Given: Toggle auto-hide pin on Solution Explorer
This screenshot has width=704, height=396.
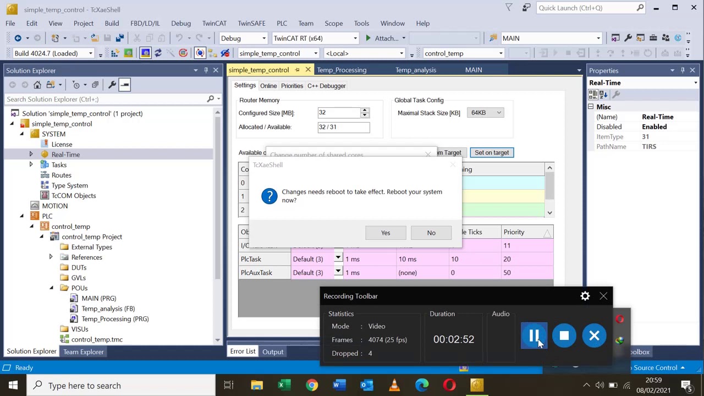Looking at the screenshot, I should (206, 70).
